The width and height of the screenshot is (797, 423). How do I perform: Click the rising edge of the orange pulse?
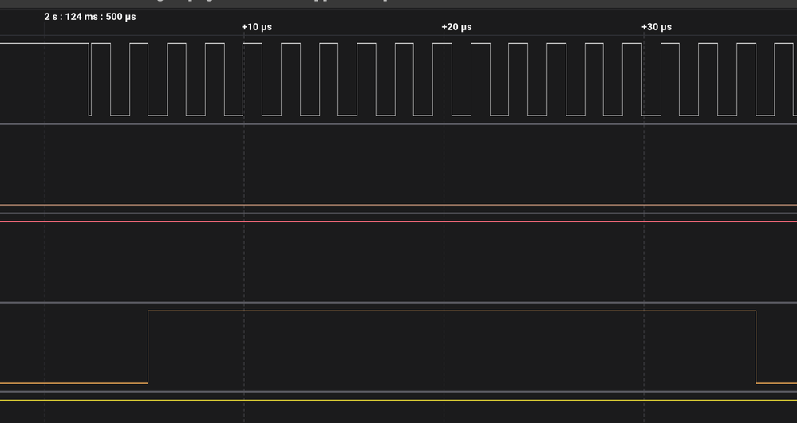(148, 347)
